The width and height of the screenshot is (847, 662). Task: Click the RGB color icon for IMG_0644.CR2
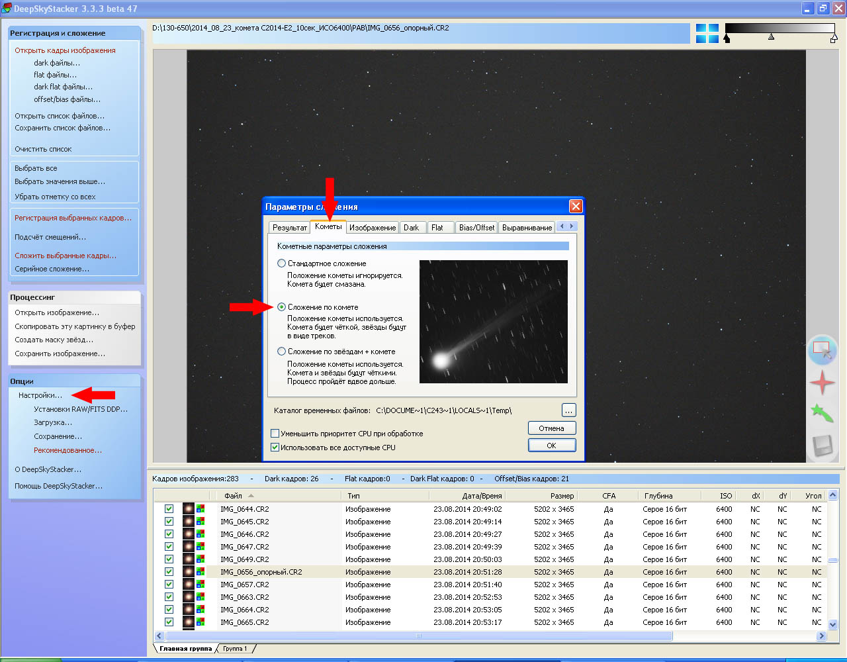pyautogui.click(x=201, y=509)
